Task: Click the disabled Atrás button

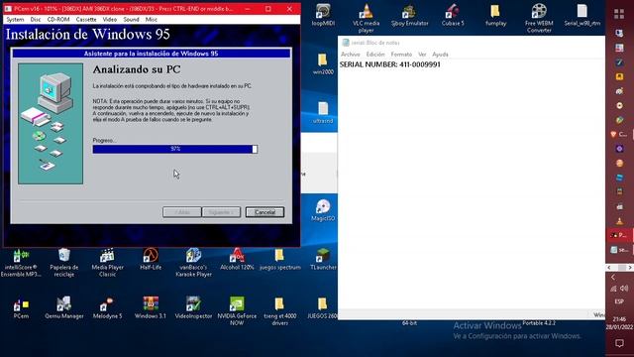Action: click(x=182, y=212)
